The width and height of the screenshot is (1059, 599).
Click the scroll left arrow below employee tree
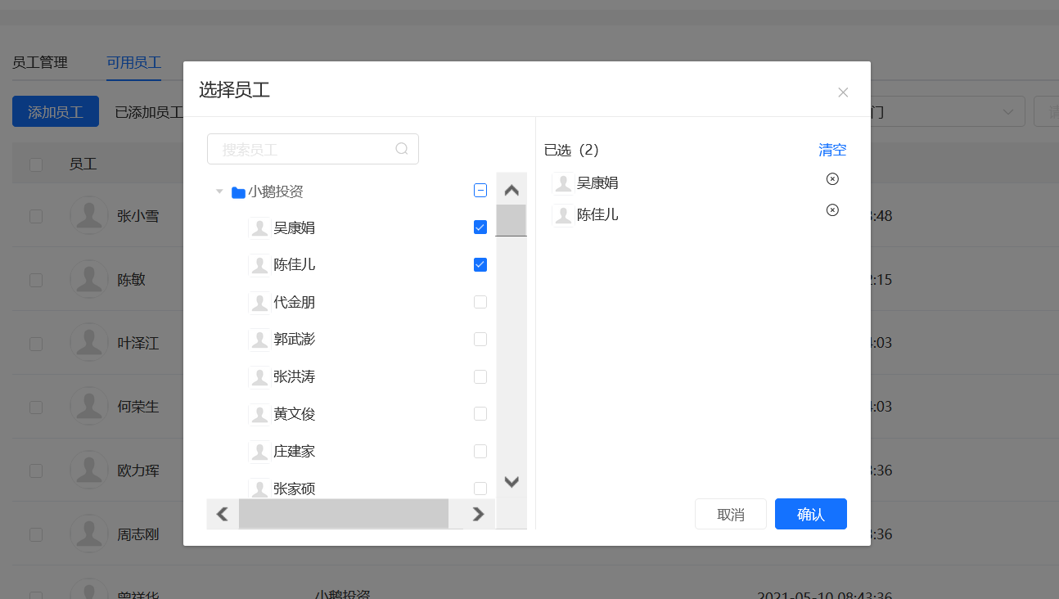coord(223,514)
